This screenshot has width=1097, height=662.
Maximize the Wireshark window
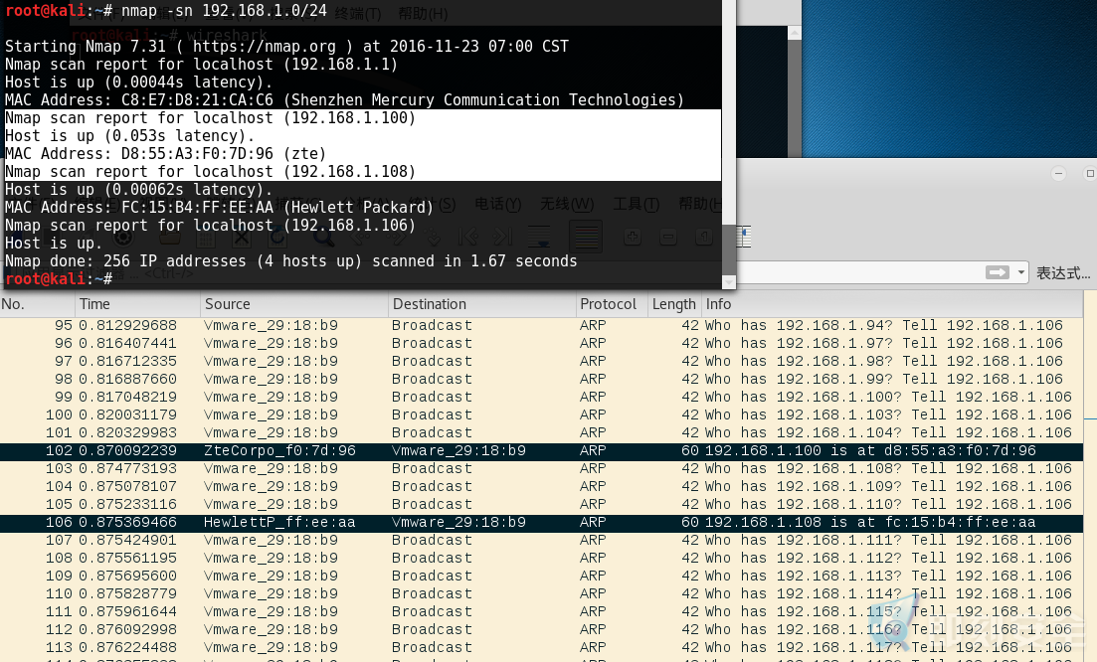(1090, 173)
